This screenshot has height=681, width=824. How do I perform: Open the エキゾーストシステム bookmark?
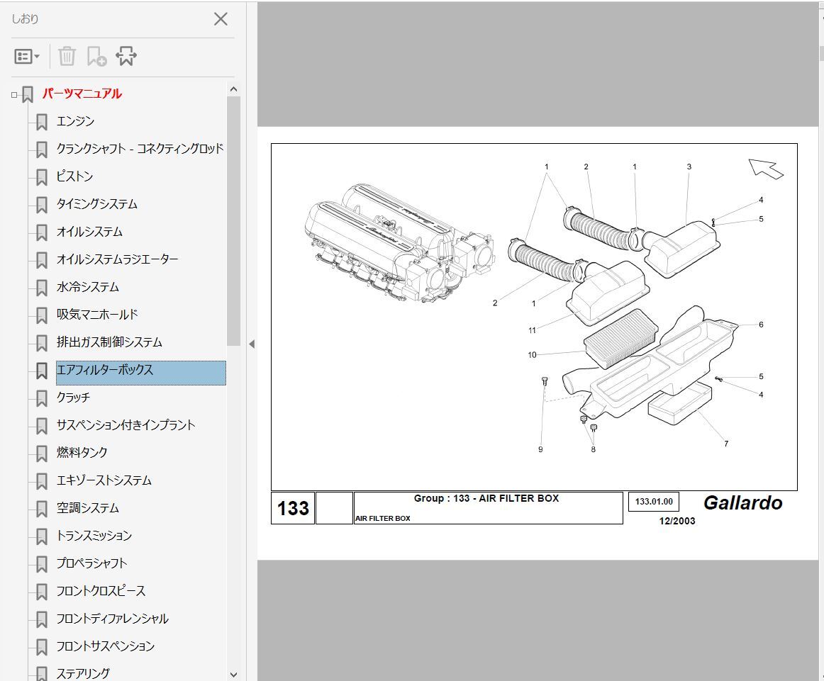[x=104, y=480]
